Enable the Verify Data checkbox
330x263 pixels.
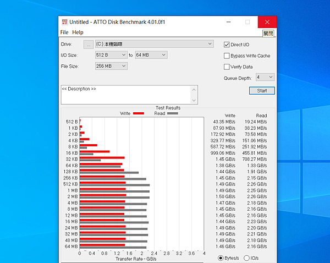click(227, 67)
